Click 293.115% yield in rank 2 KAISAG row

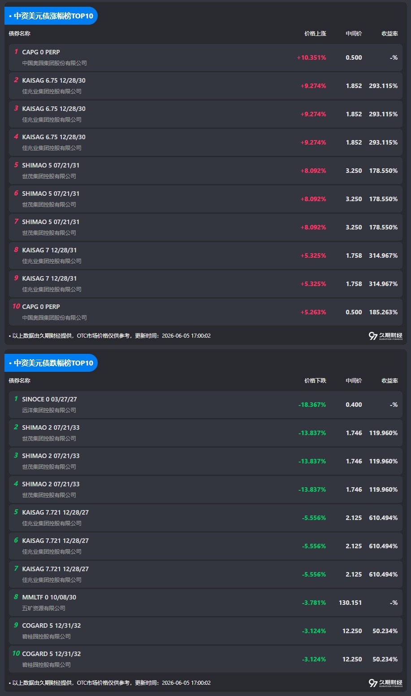tap(383, 86)
